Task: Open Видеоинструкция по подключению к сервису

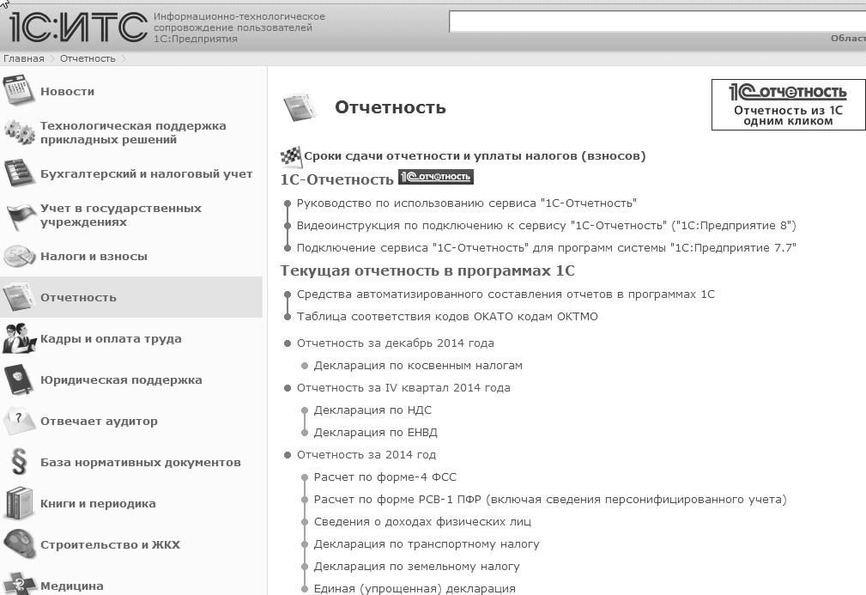Action: [x=546, y=226]
